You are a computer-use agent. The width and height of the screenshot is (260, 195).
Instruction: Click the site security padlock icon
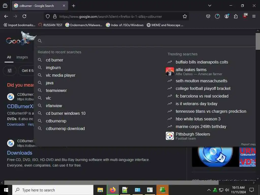click(55, 16)
